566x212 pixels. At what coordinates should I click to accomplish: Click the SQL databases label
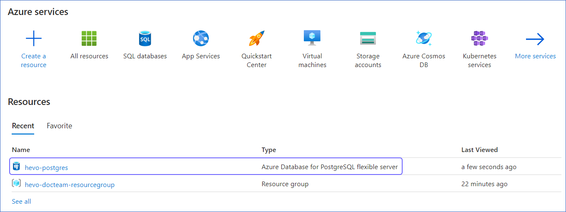pyautogui.click(x=145, y=56)
